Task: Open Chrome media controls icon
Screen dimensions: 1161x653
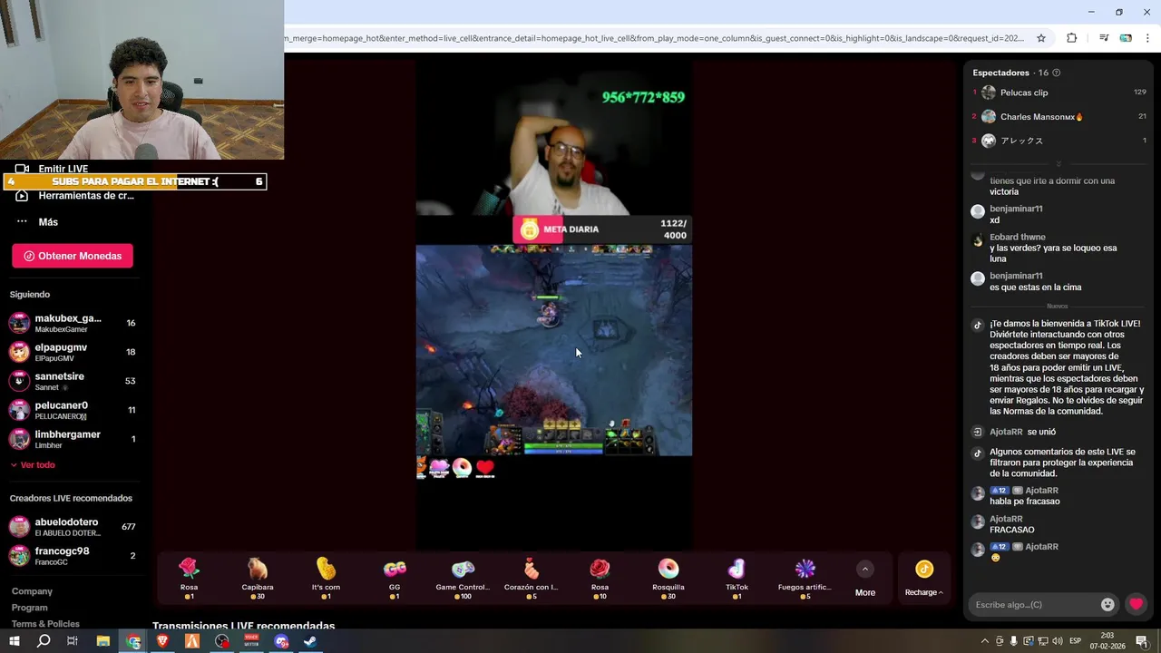Action: click(x=1104, y=38)
